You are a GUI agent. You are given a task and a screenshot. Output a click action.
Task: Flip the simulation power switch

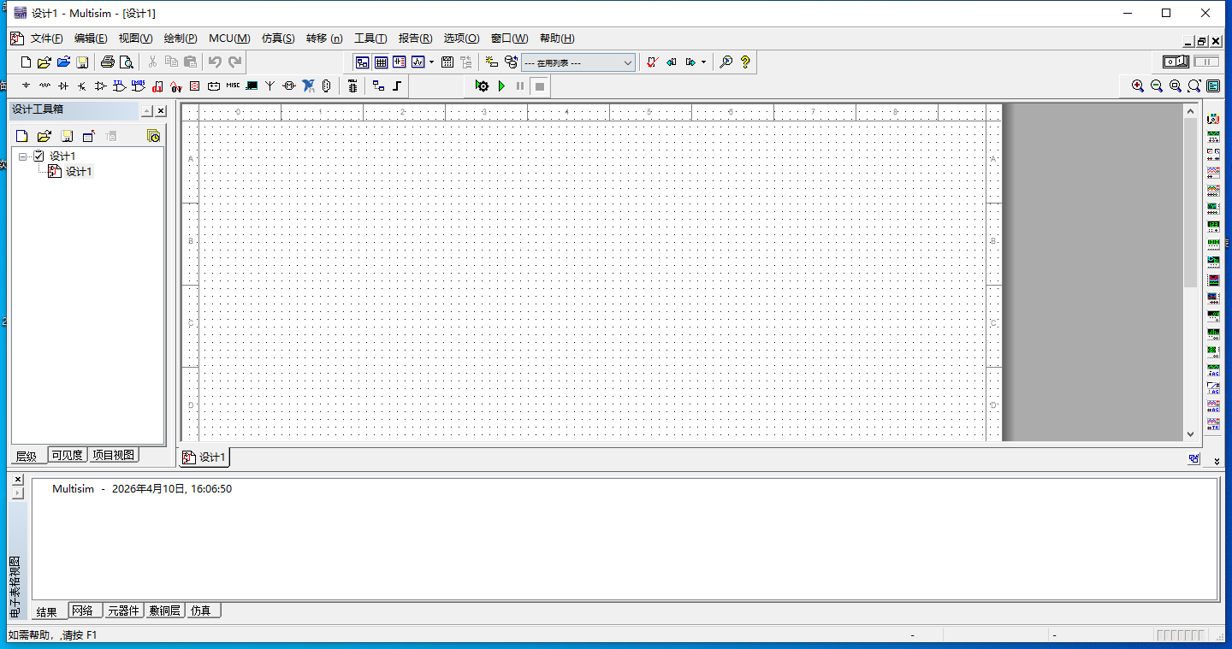(x=1176, y=62)
